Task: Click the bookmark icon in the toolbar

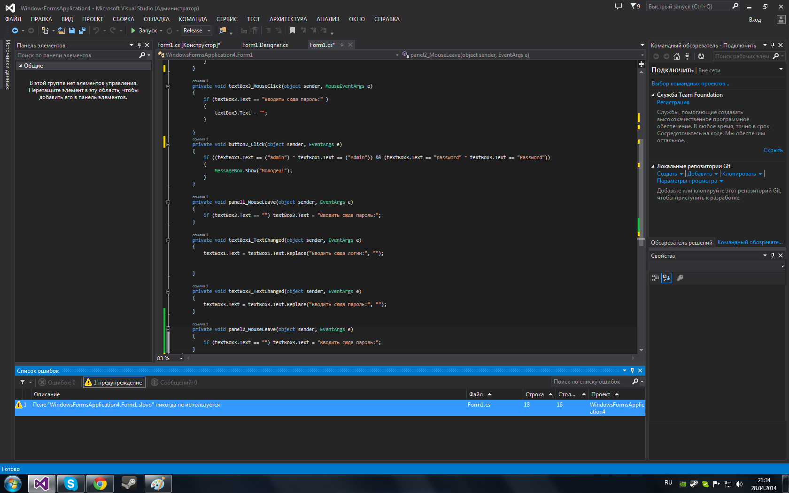Action: 292,31
